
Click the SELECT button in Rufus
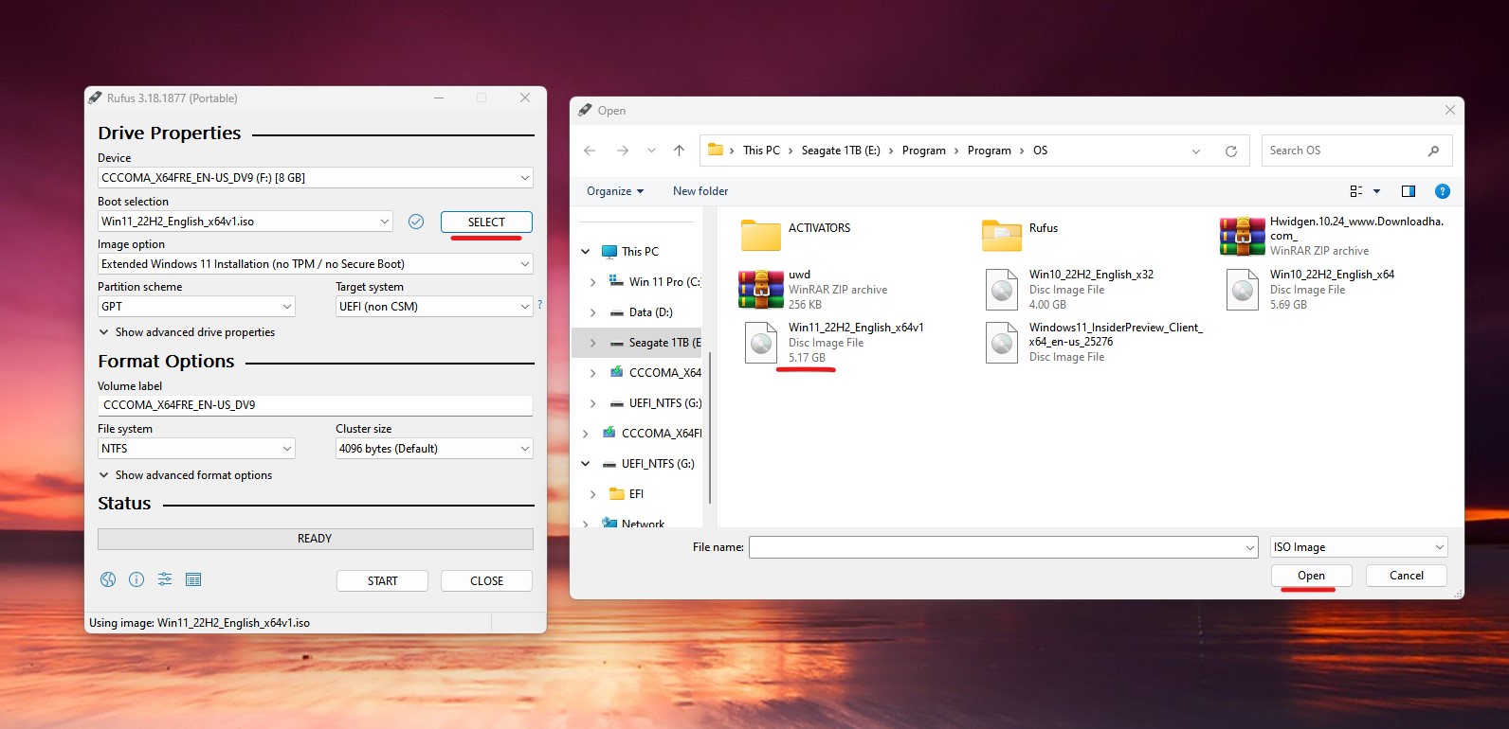(486, 222)
